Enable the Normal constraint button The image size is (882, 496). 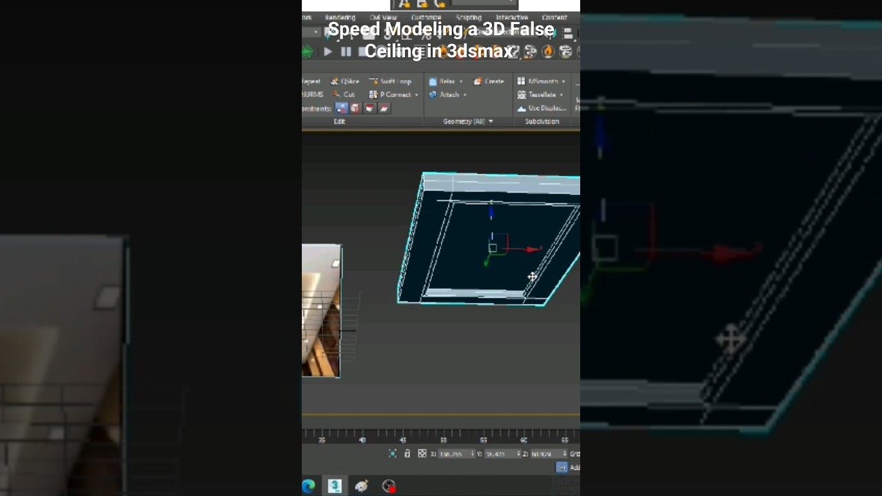pos(384,108)
